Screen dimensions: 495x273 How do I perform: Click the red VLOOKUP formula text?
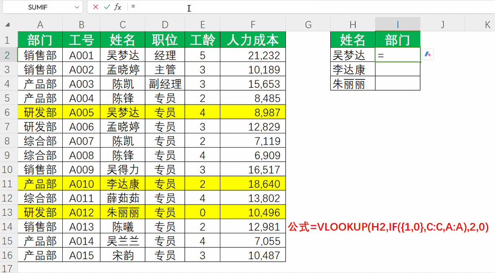388,227
